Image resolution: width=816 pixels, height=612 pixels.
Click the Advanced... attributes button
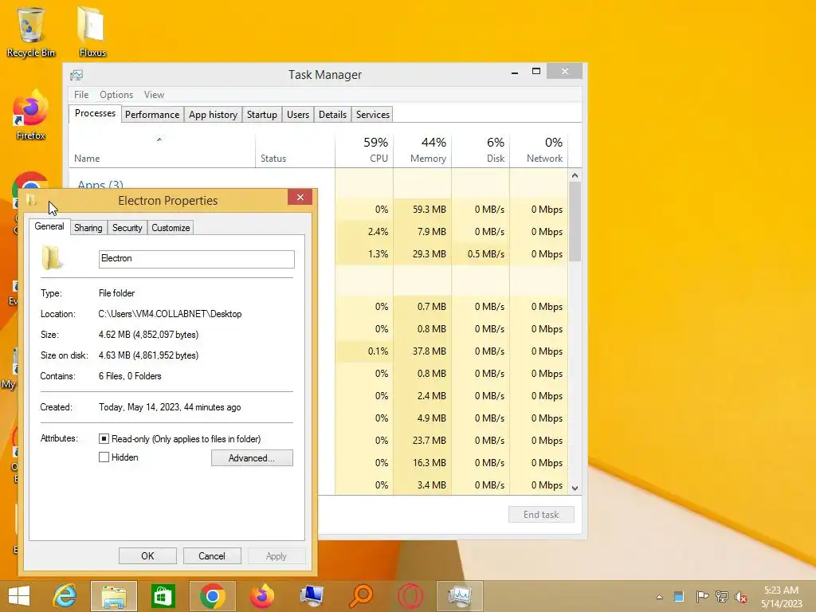coord(252,458)
